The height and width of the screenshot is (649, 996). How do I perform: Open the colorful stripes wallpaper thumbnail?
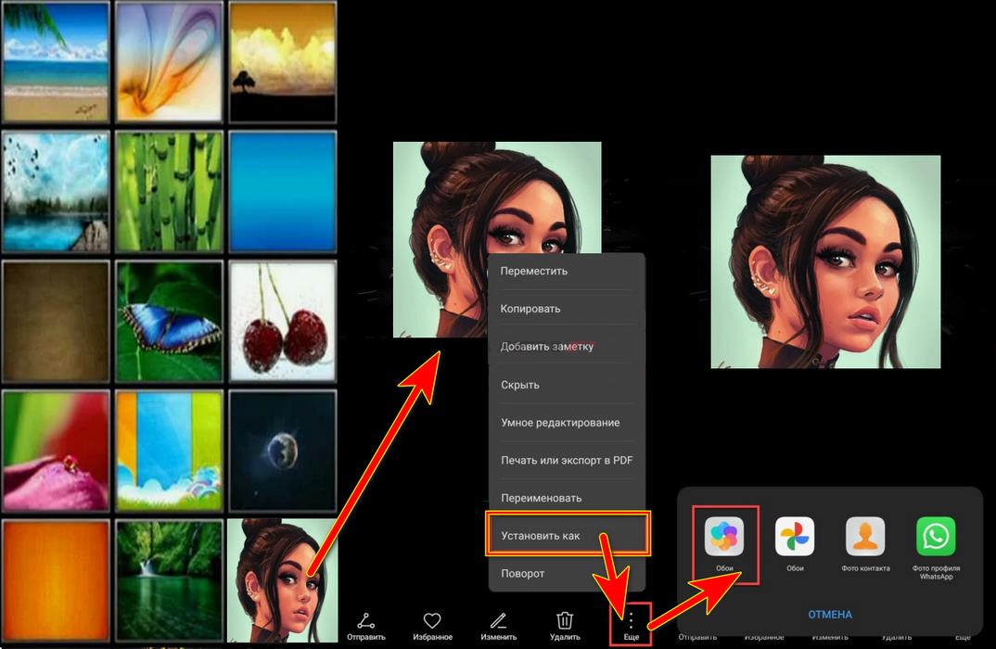(169, 451)
